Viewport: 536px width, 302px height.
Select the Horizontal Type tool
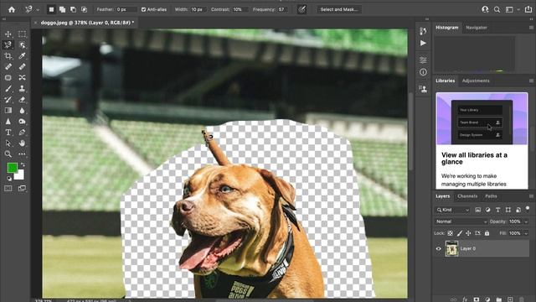pos(8,133)
